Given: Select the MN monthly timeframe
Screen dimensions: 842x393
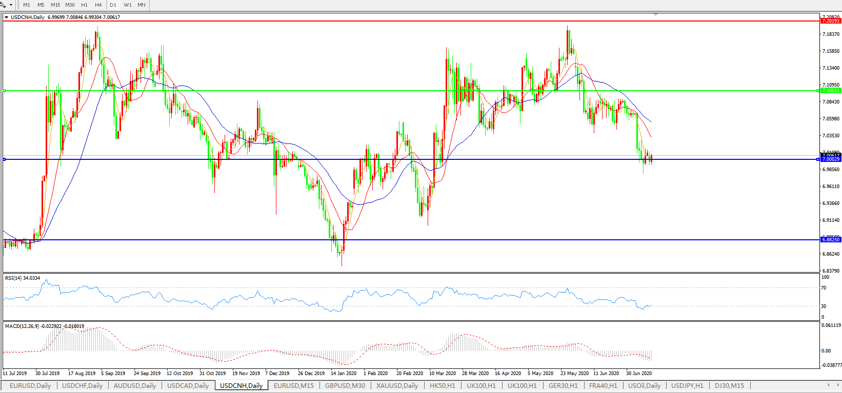Looking at the screenshot, I should pos(142,5).
